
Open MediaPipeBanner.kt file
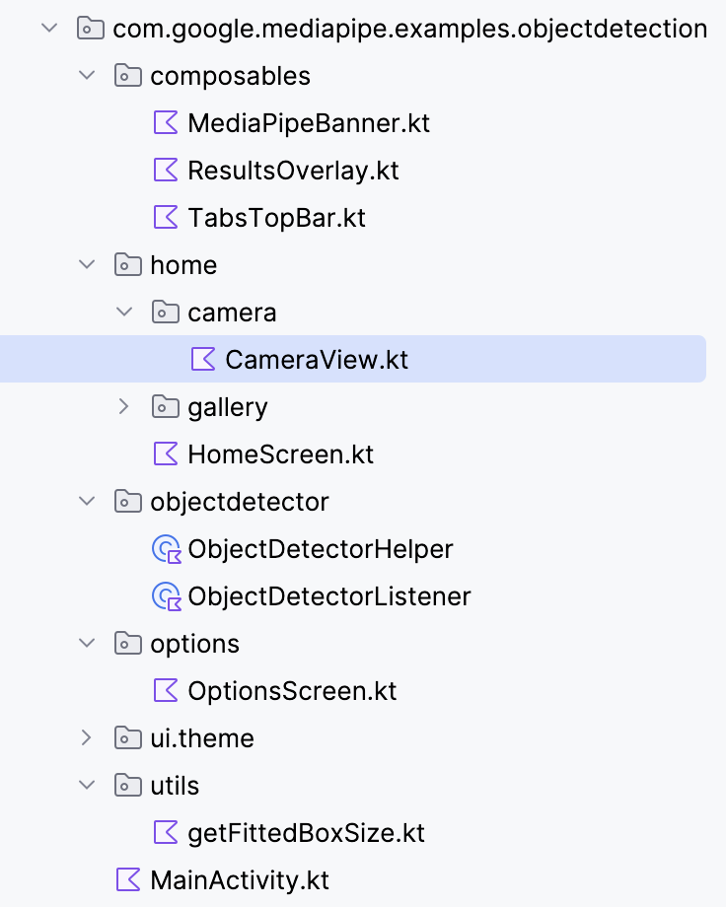(309, 124)
